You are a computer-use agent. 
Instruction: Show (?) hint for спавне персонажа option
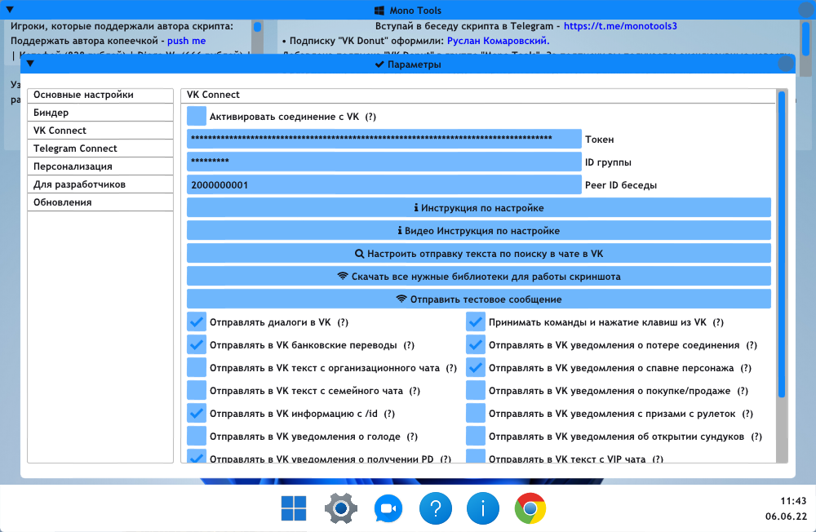tap(746, 368)
